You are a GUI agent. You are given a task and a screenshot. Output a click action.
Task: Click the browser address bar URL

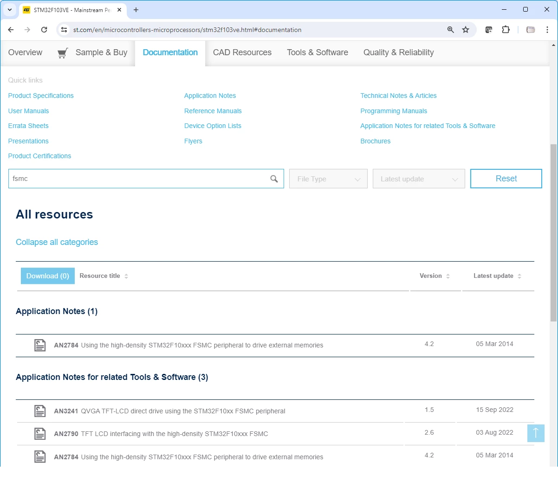[x=187, y=30]
